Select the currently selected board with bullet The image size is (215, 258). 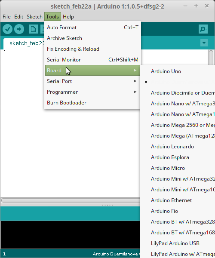point(178,82)
